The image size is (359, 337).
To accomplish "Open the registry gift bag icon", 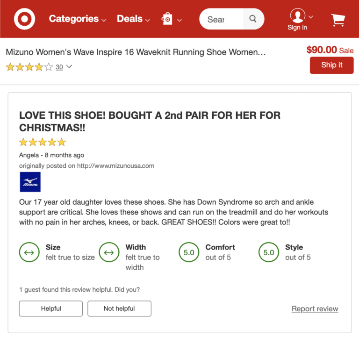I will tap(167, 19).
